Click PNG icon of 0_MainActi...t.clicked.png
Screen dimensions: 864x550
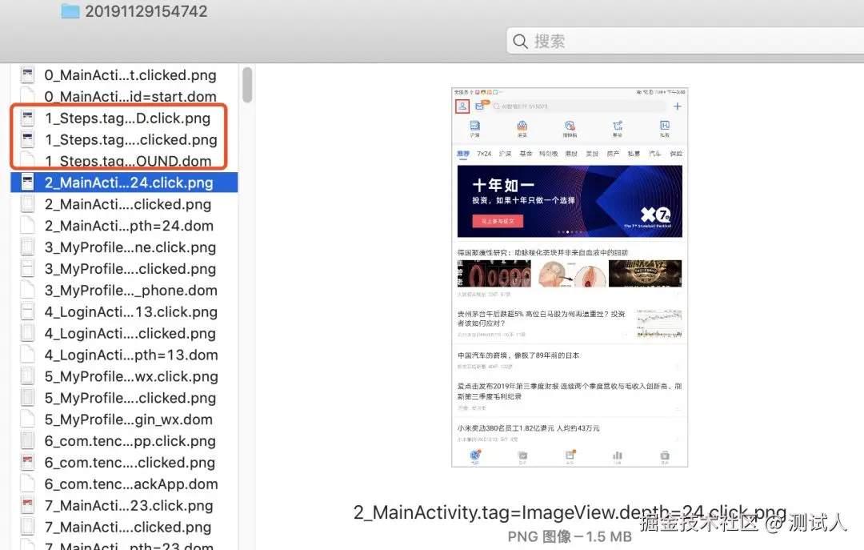tap(27, 74)
